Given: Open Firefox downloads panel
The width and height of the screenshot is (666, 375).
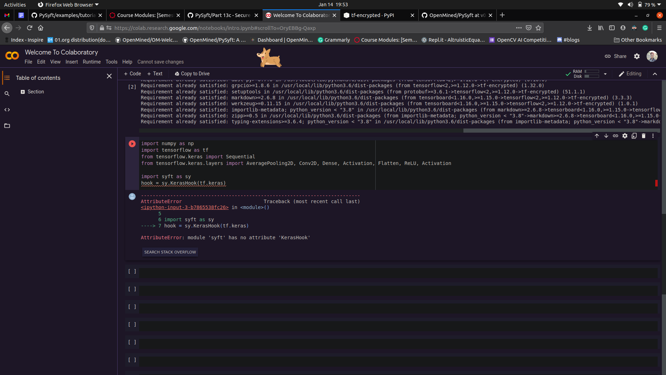Looking at the screenshot, I should pyautogui.click(x=590, y=28).
